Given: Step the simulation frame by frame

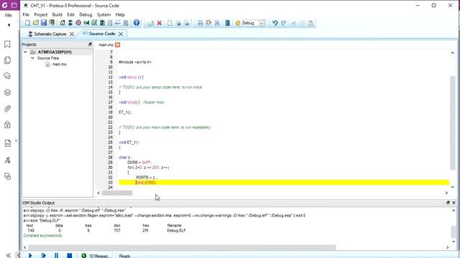Looking at the screenshot, I should click(43, 255).
